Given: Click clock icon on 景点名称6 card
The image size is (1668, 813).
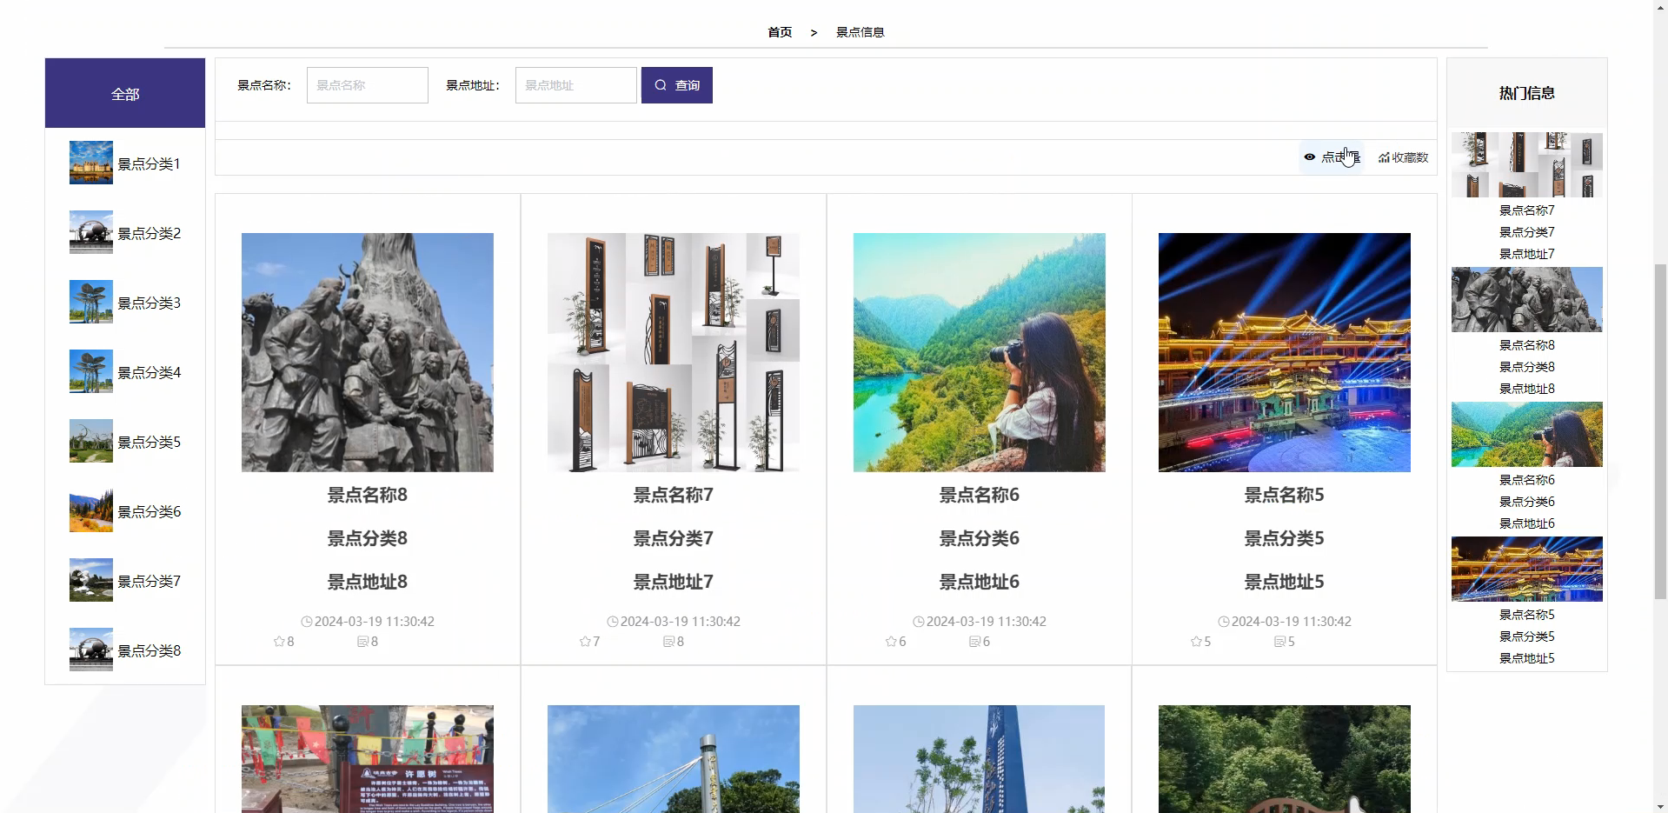Looking at the screenshot, I should [919, 622].
